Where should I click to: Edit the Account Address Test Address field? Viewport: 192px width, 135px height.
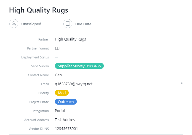click(x=65, y=120)
